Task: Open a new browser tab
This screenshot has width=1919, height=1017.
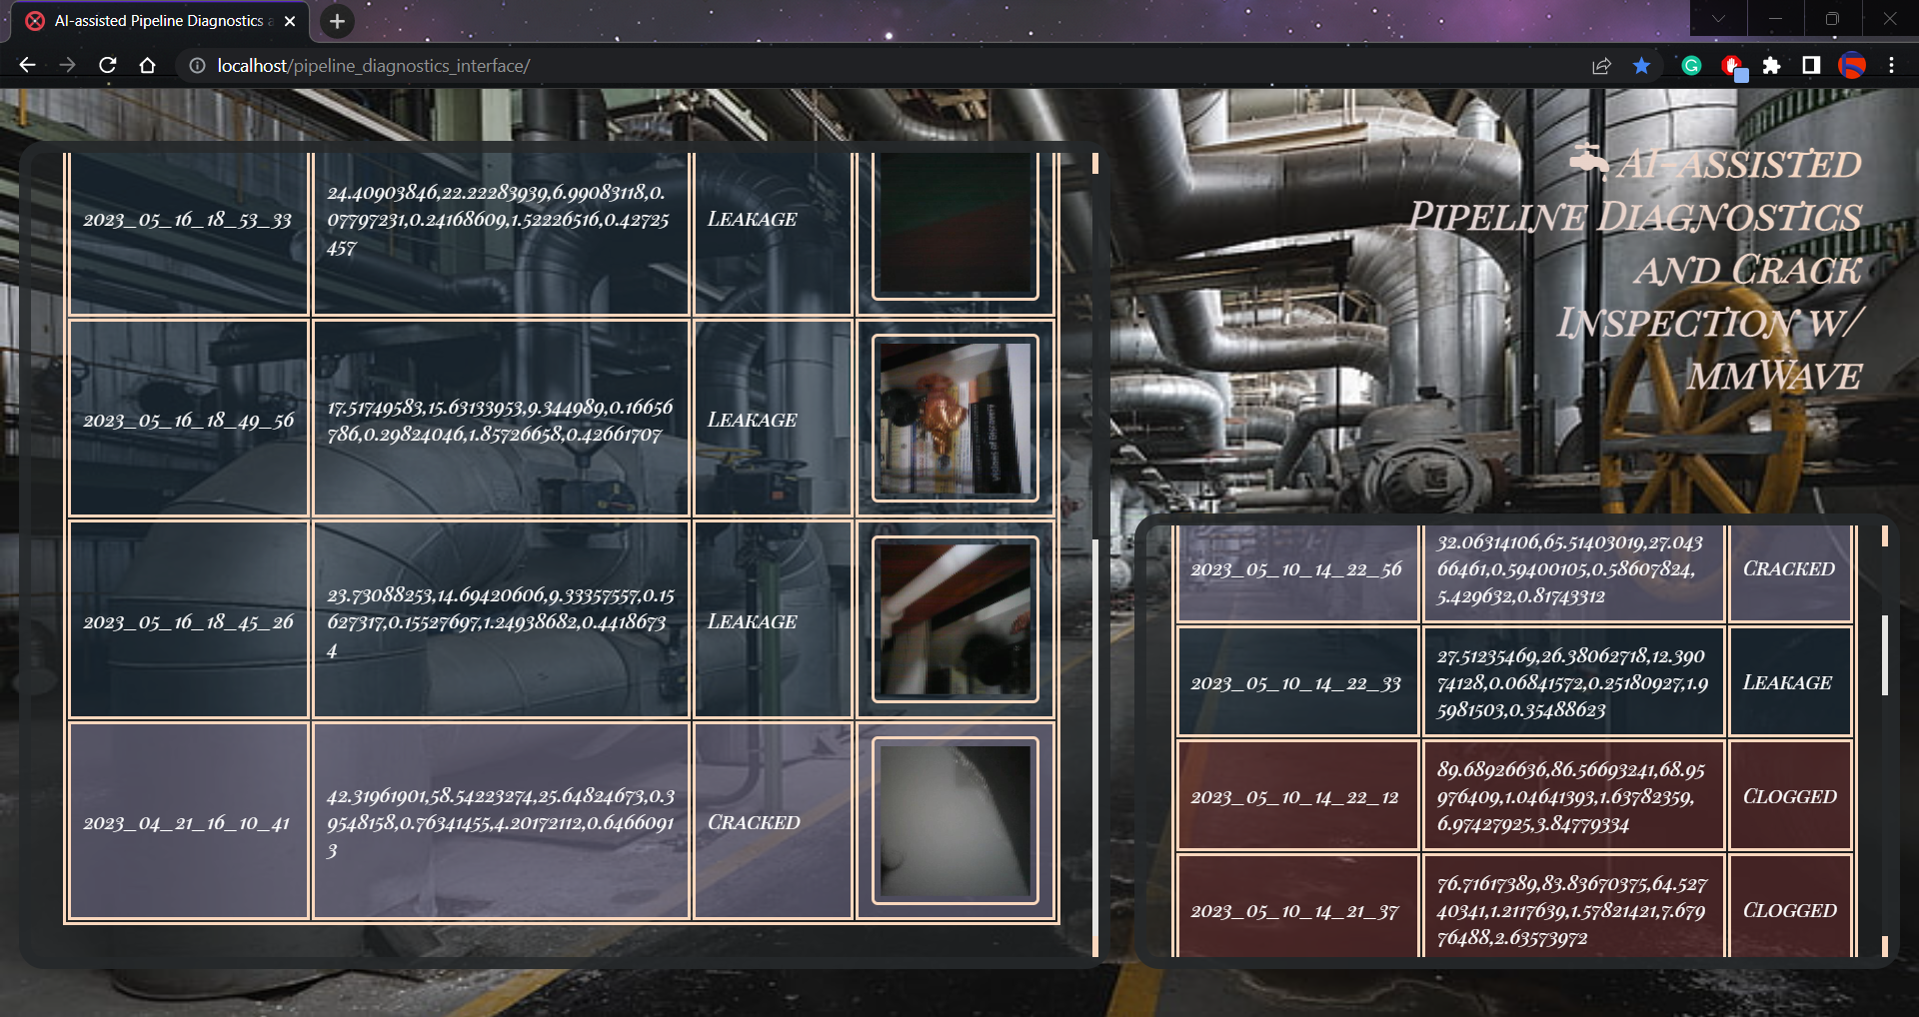Action: [337, 21]
